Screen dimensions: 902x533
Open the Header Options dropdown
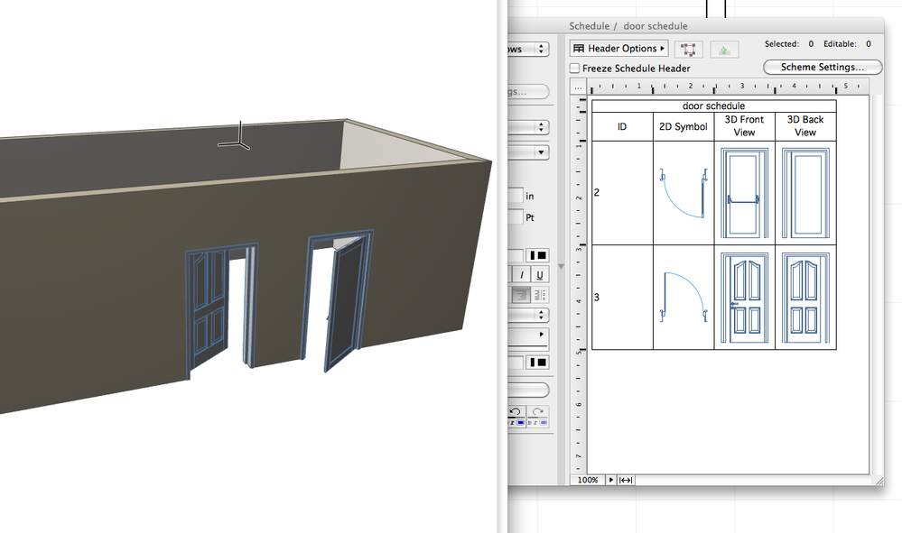(618, 49)
